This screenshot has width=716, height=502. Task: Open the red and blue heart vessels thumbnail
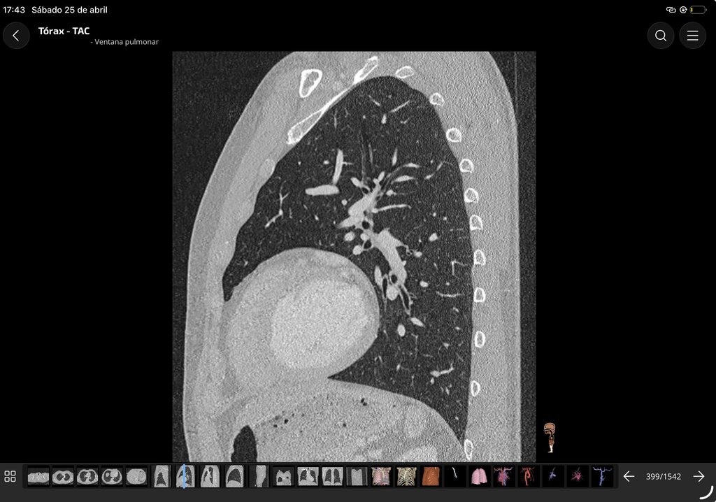[503, 476]
